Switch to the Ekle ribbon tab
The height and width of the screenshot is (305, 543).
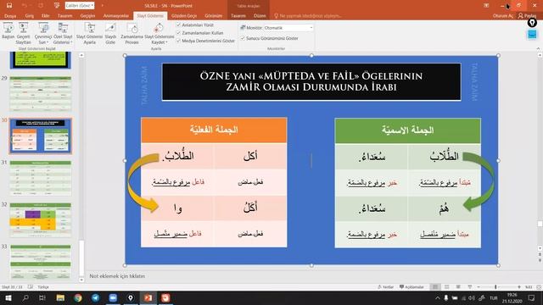(x=45, y=16)
